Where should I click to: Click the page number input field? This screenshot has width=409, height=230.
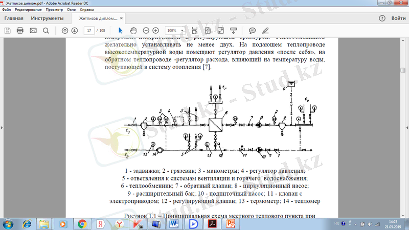[89, 31]
